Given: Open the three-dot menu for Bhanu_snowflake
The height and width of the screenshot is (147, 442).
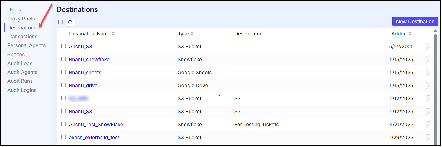Looking at the screenshot, I should click(428, 60).
